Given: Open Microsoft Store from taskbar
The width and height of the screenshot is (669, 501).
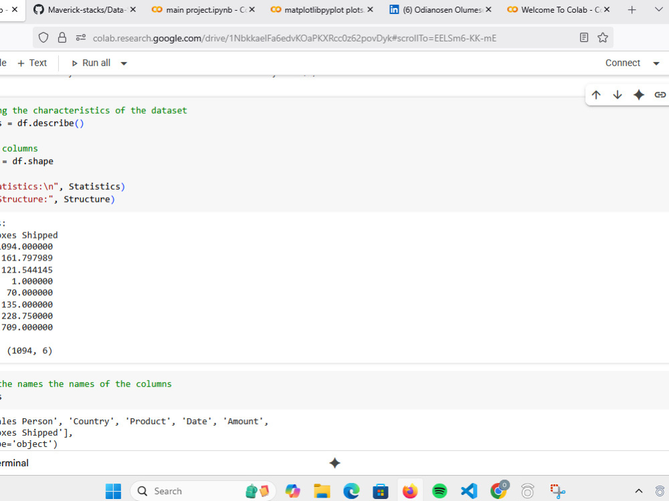Looking at the screenshot, I should (380, 491).
